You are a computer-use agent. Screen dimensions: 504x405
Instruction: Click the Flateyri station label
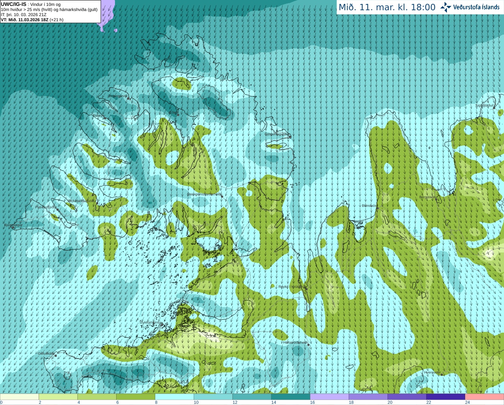[x=98, y=116]
